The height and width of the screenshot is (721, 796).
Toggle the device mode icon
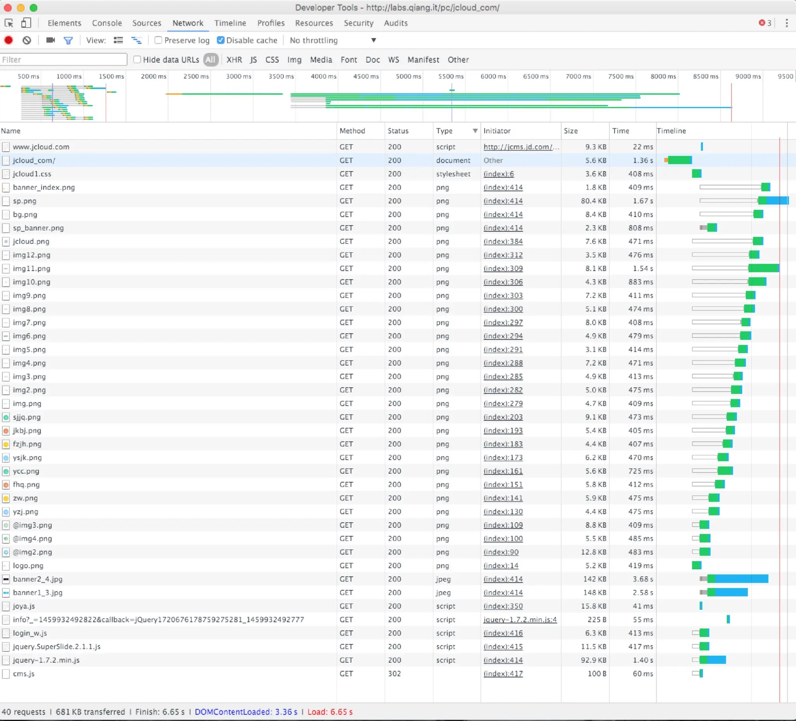tap(26, 23)
